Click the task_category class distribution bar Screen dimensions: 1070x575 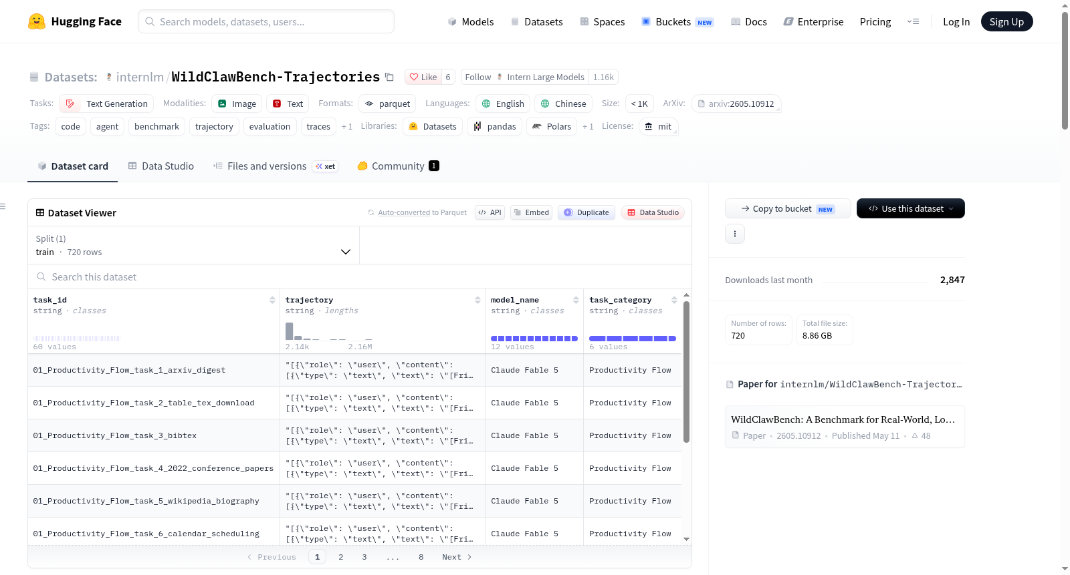click(x=633, y=339)
